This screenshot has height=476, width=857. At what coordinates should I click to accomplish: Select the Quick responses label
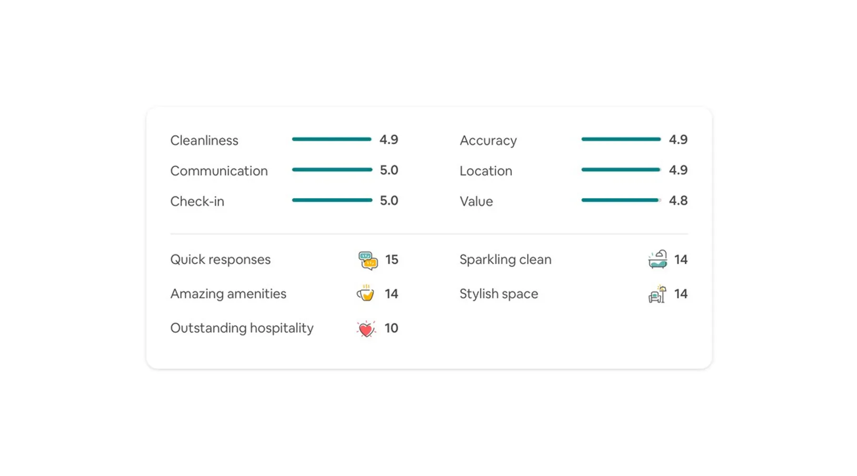(x=220, y=259)
